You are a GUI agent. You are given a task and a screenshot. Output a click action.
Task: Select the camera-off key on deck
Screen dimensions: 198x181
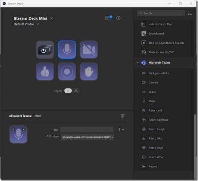pyautogui.click(x=89, y=50)
